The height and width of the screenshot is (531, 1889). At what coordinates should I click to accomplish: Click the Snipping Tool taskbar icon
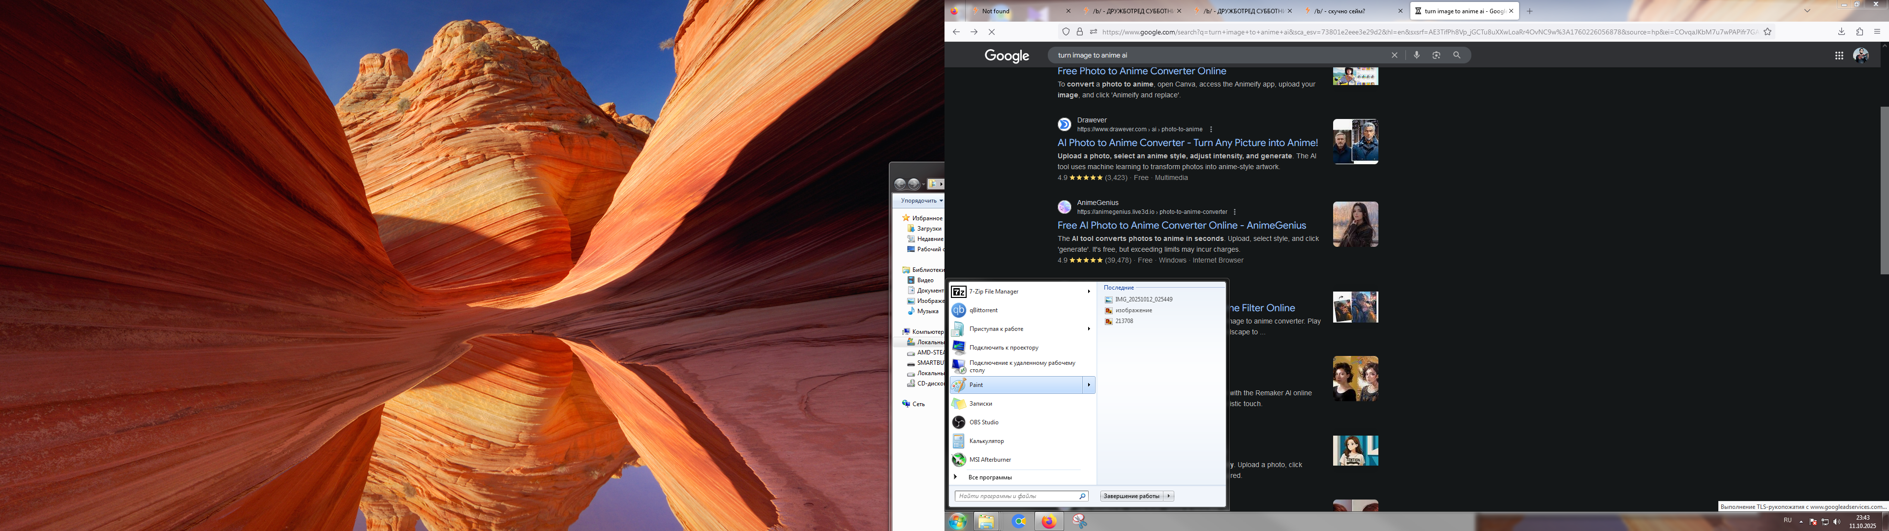[1079, 522]
